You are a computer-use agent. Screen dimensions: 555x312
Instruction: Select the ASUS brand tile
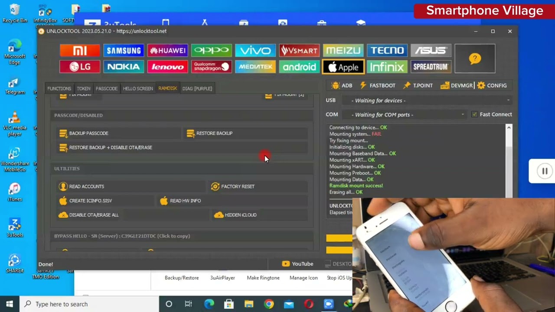click(x=431, y=51)
